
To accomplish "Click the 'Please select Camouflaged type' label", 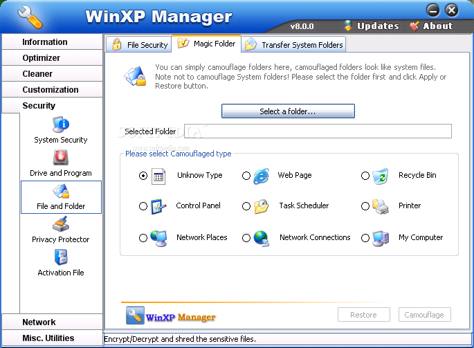I will (179, 154).
